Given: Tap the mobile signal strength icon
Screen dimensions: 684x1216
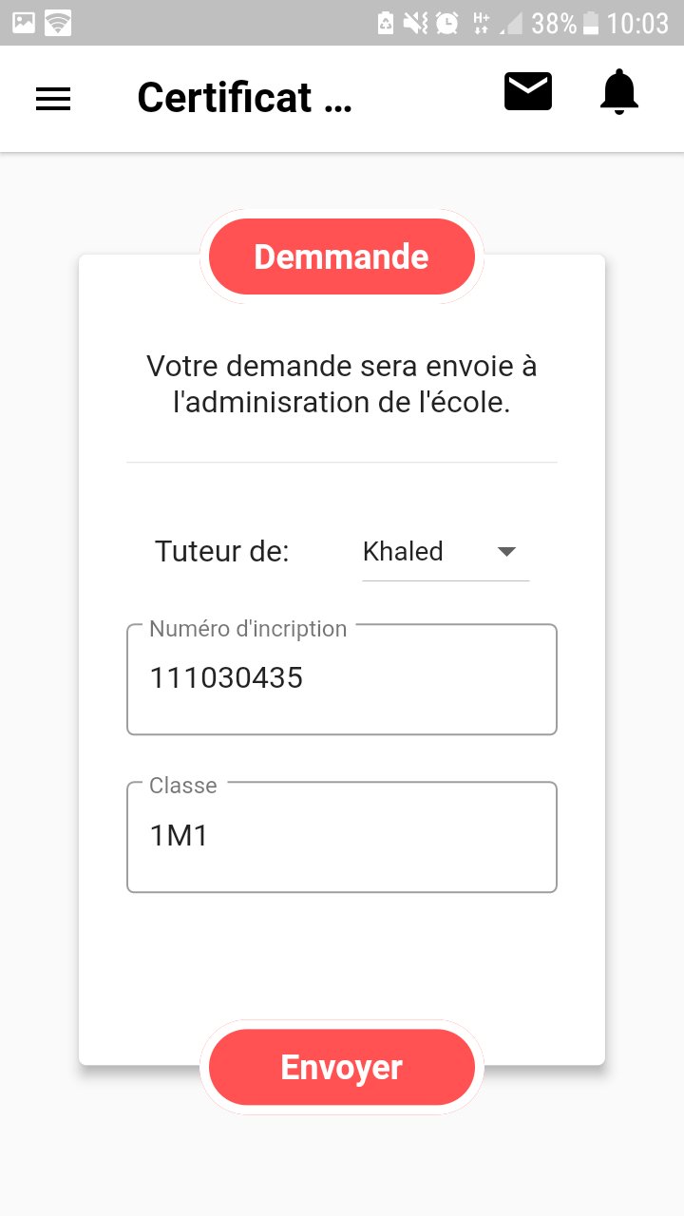Looking at the screenshot, I should (511, 23).
